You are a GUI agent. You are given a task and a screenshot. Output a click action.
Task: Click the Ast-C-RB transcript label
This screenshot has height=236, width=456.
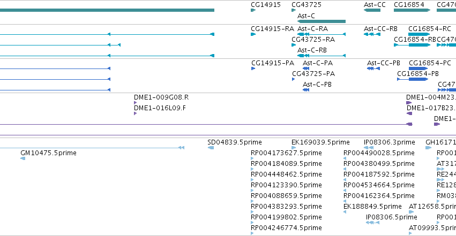point(312,50)
